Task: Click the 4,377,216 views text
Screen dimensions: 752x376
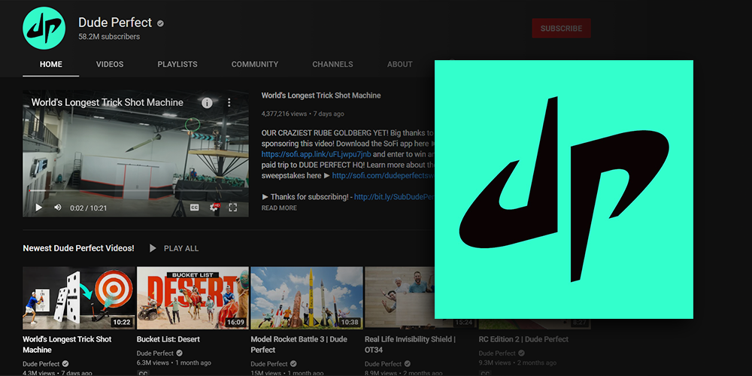Action: tap(284, 114)
